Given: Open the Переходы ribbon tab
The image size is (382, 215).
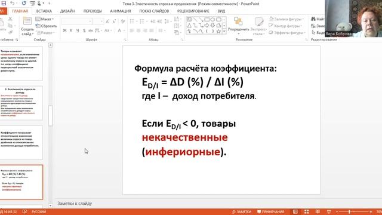Looking at the screenshot, I should [93, 11].
